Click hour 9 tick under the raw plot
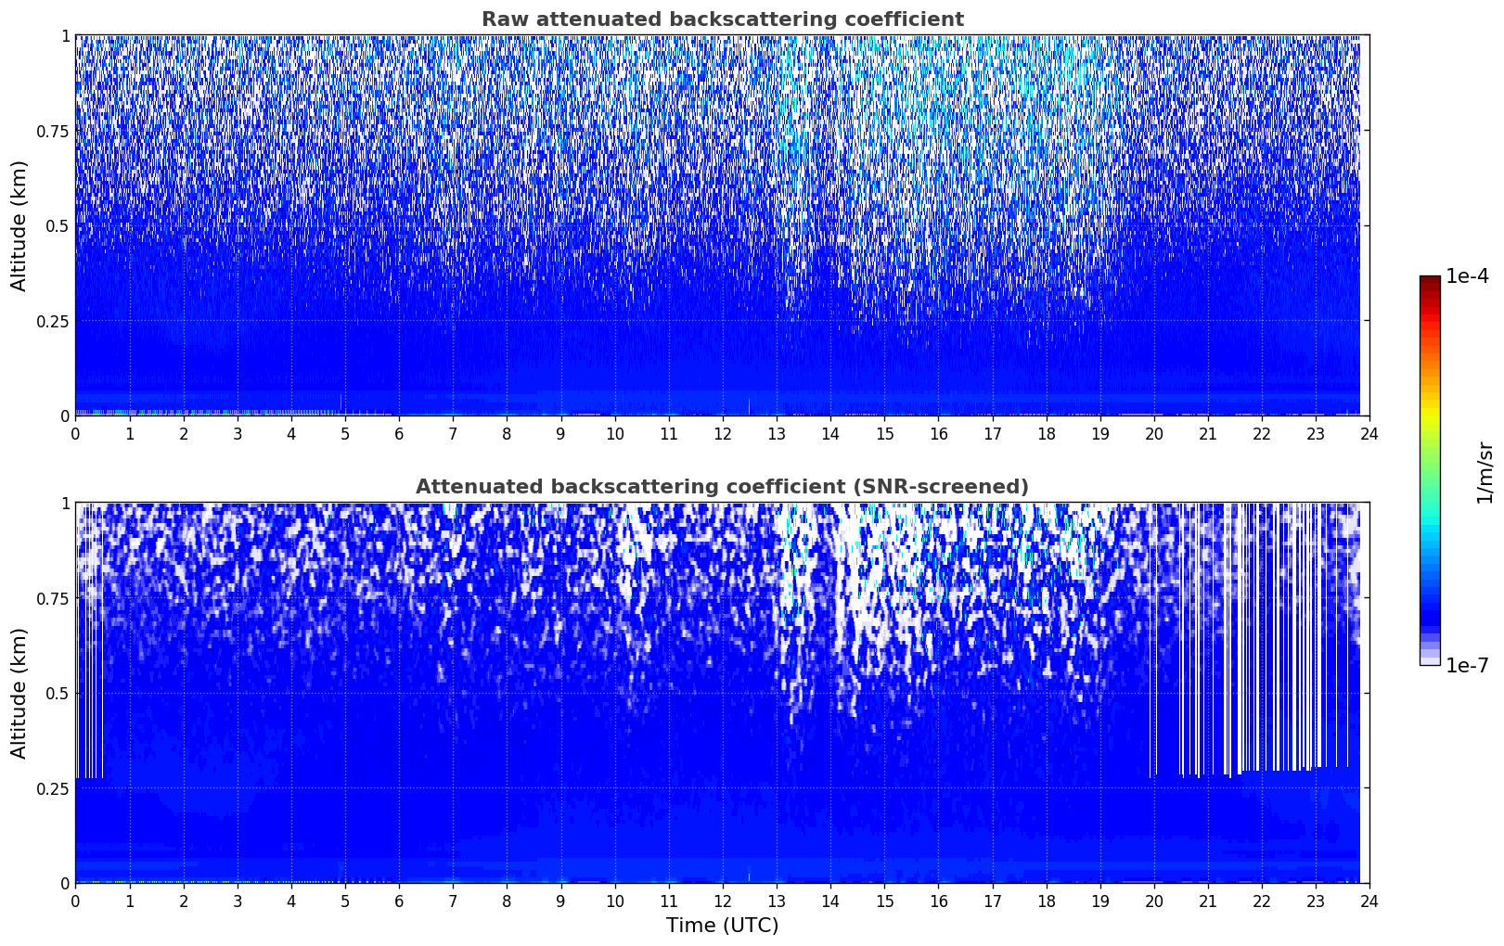 click(x=560, y=433)
